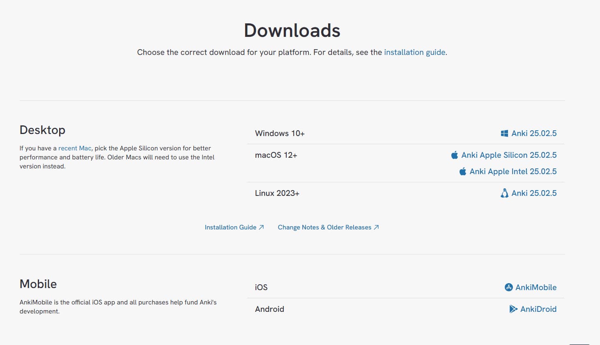Click the Apple icon next to Anki Apple Intel
The height and width of the screenshot is (345, 600).
click(x=462, y=171)
